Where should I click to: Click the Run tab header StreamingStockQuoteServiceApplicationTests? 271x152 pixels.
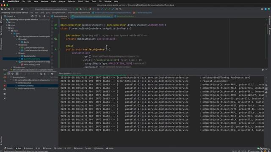[32, 70]
